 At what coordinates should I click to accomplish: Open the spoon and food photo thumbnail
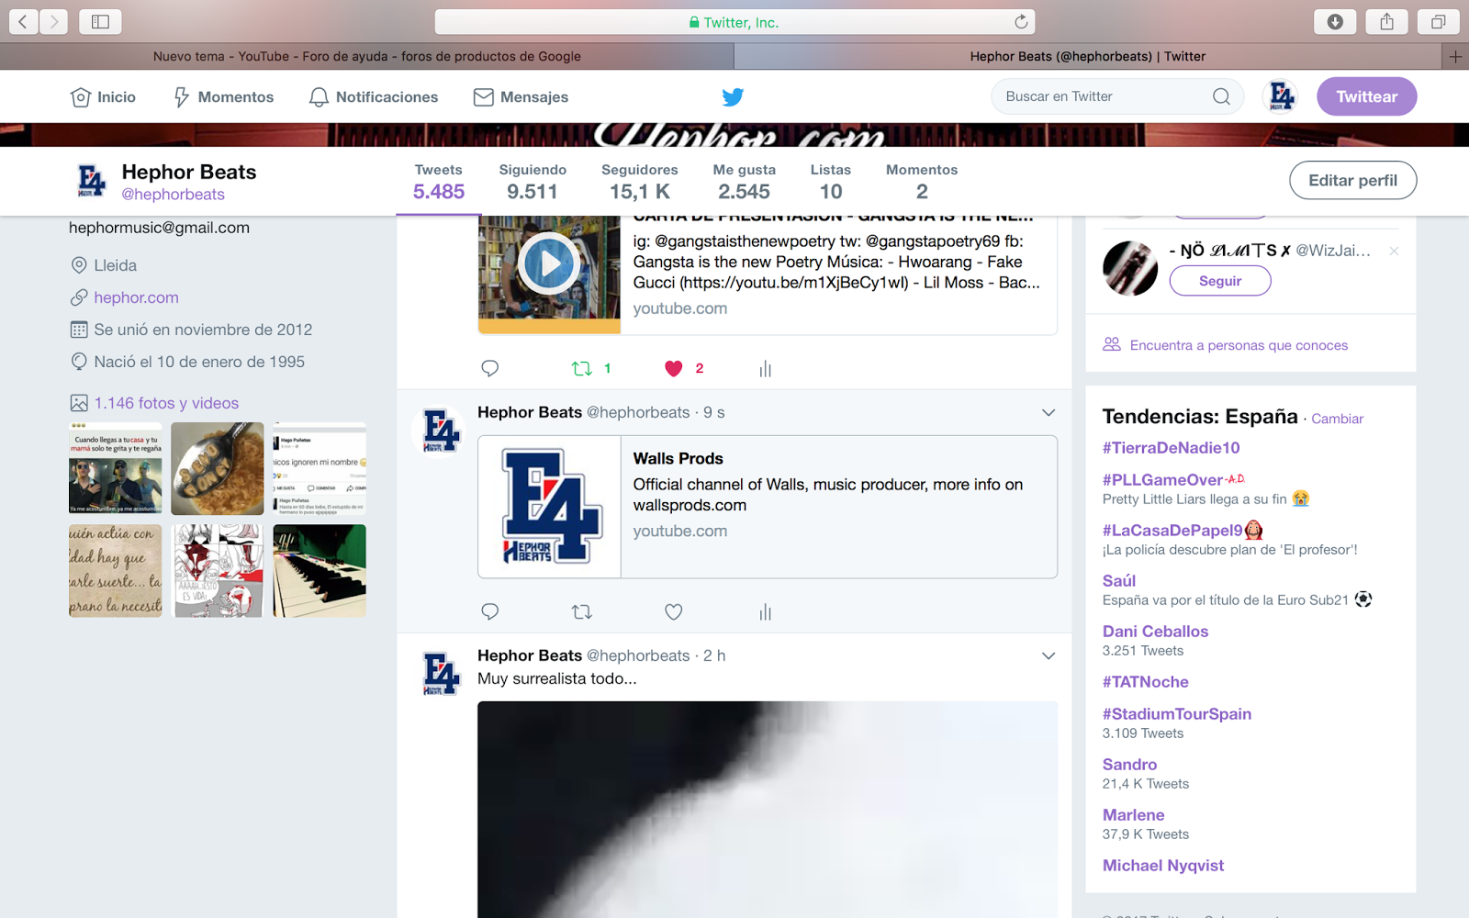point(218,468)
